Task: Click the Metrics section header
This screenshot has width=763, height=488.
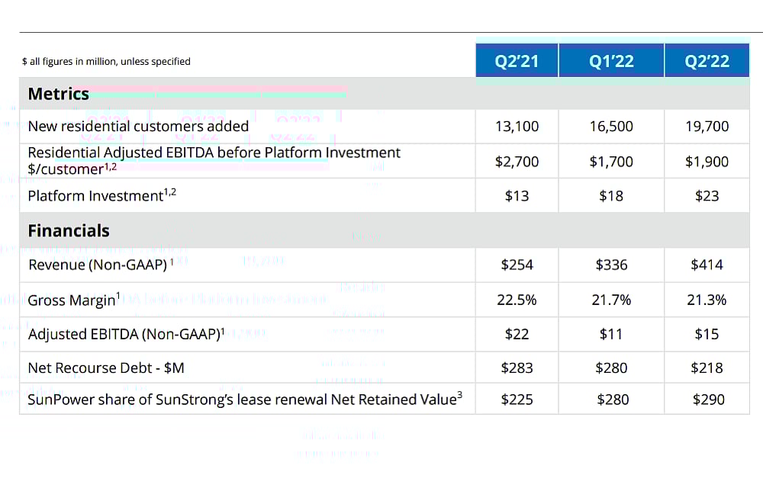Action: tap(59, 95)
